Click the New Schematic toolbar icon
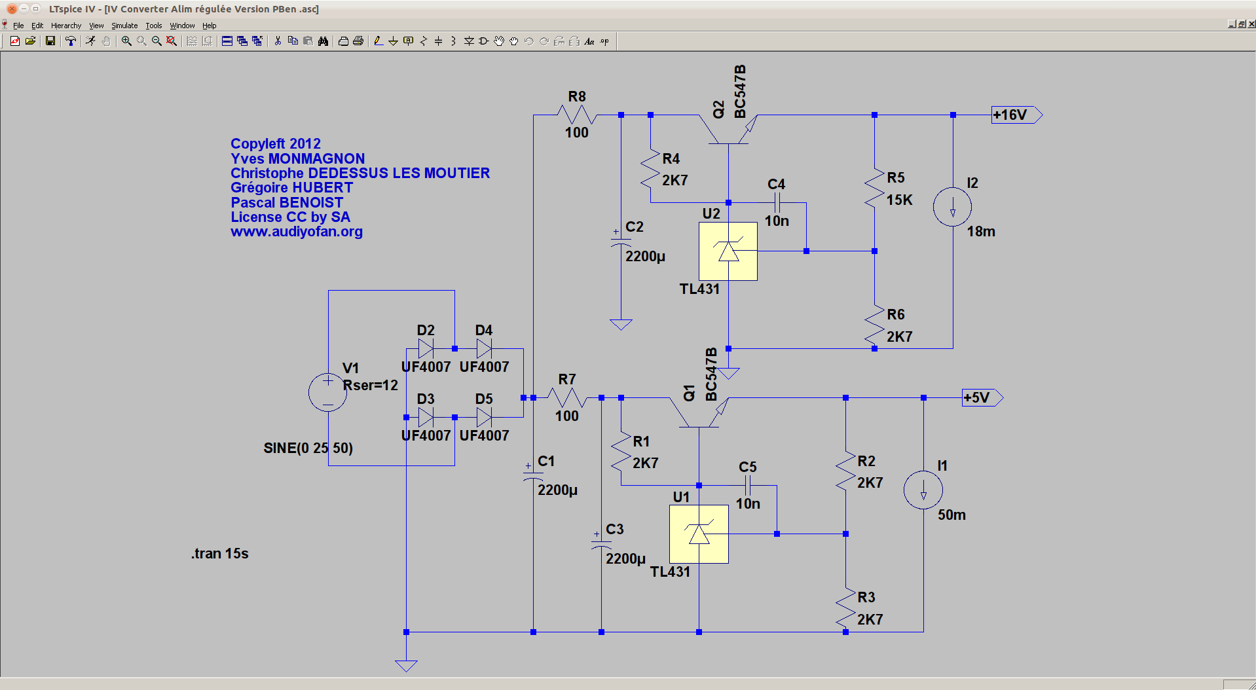This screenshot has width=1256, height=690. [14, 41]
